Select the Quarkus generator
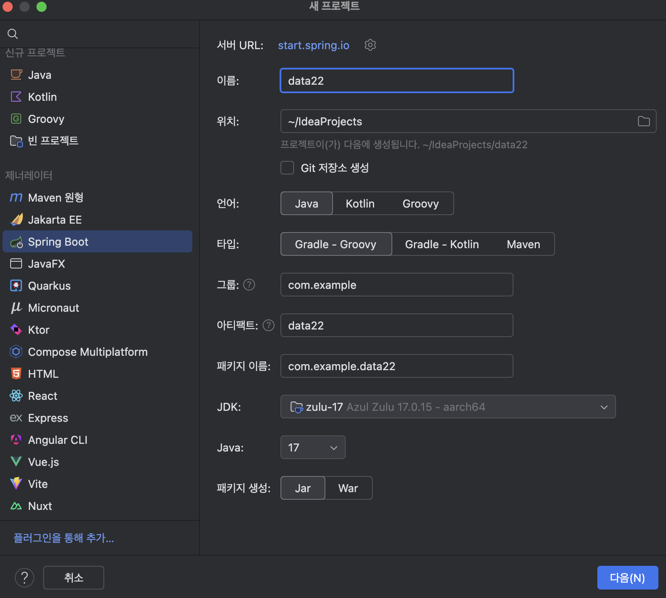The width and height of the screenshot is (666, 598). click(x=97, y=286)
